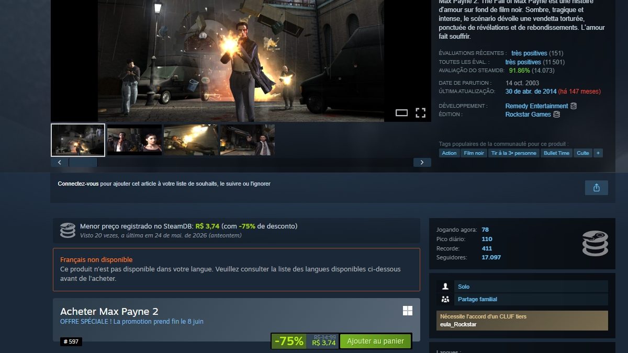
Task: Toggle fullscreen for the screenshot viewer
Action: (420, 112)
